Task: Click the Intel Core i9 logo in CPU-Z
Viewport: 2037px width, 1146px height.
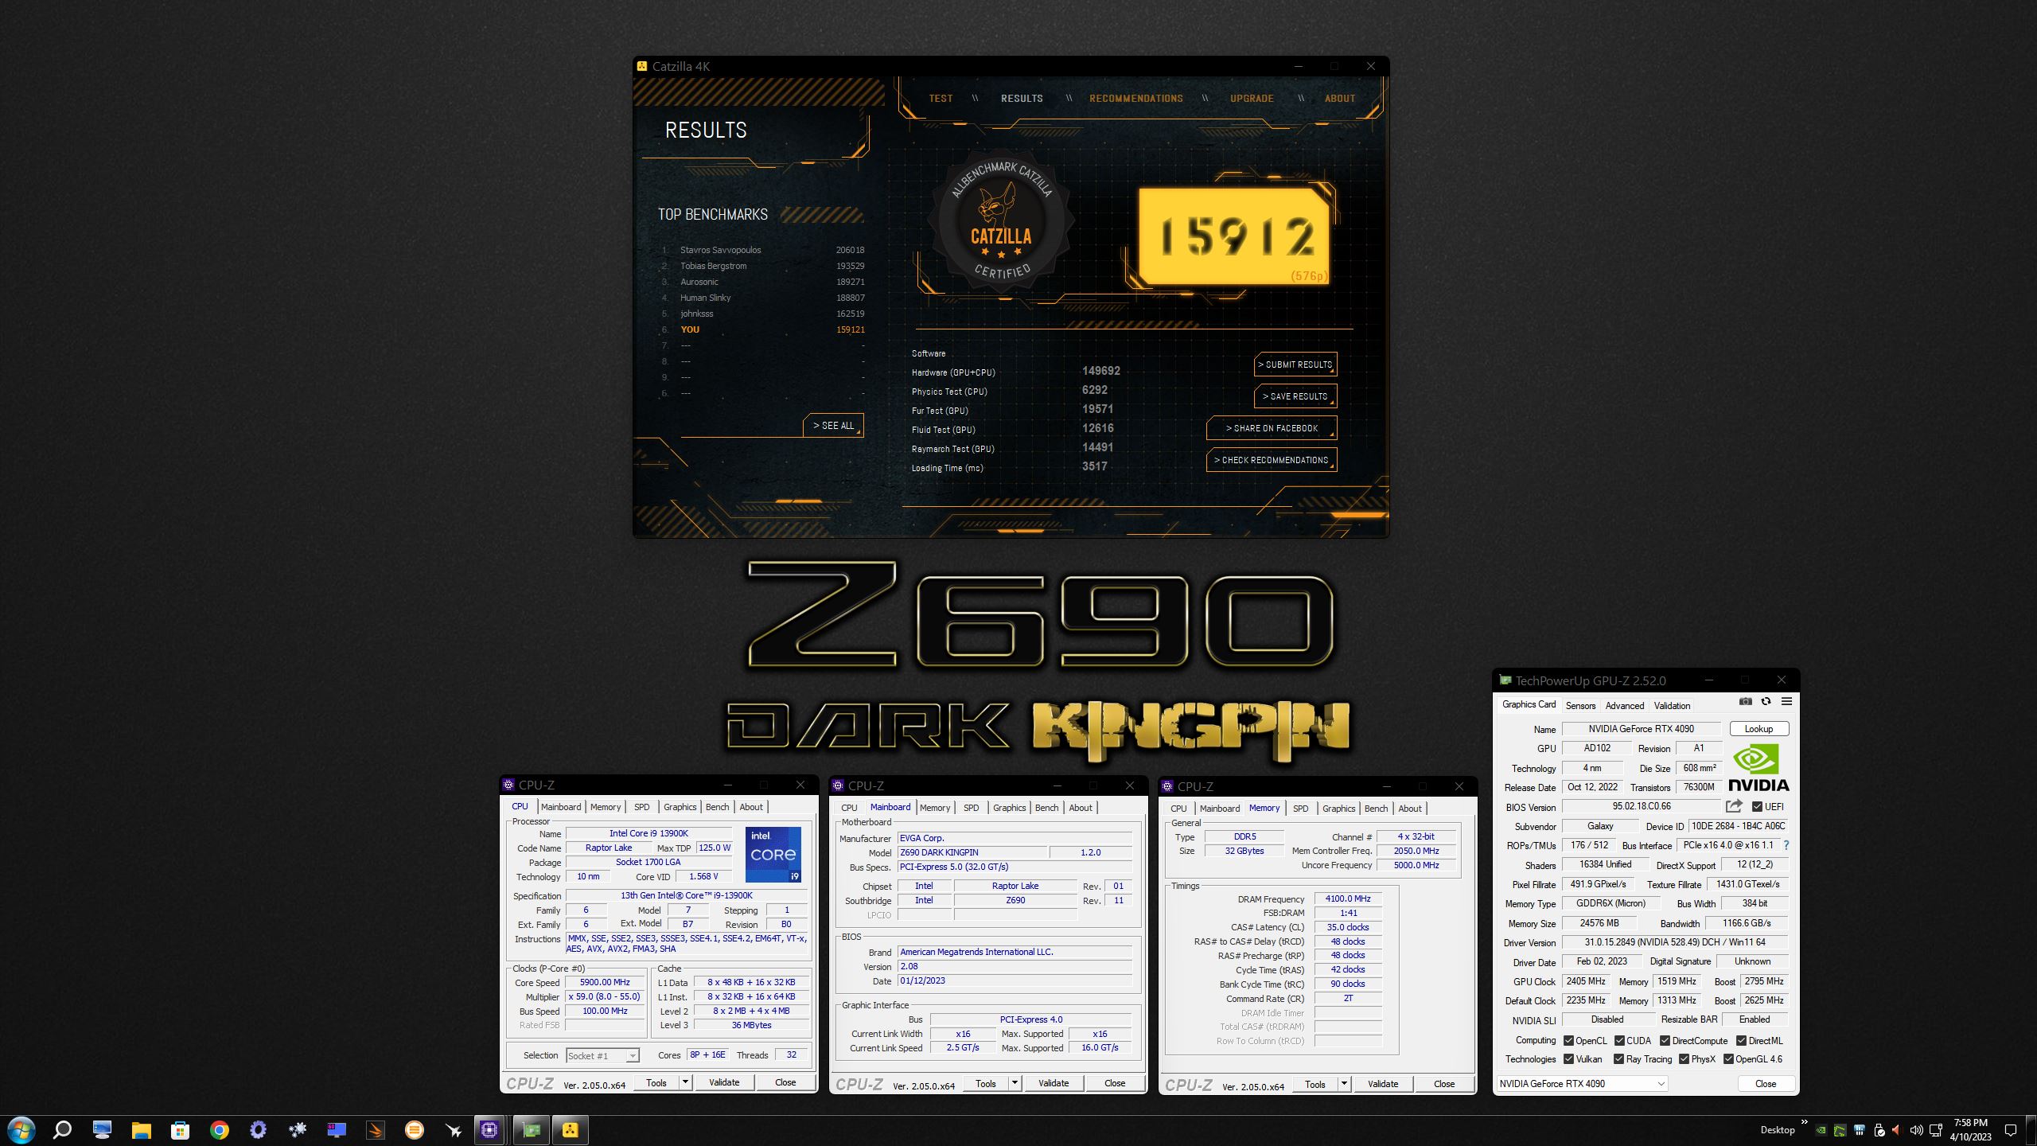Action: (x=773, y=854)
